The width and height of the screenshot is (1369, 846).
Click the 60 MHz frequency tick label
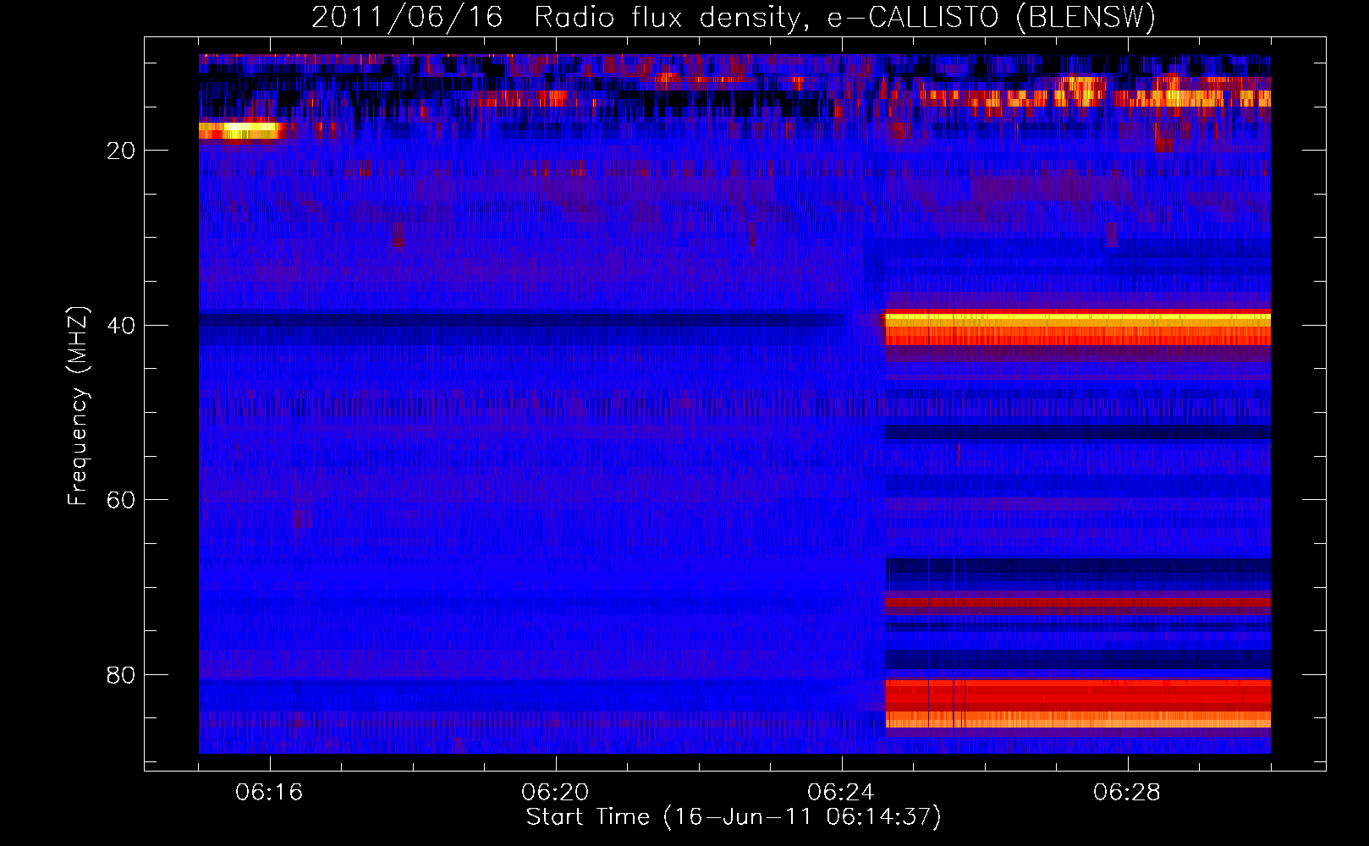point(122,500)
